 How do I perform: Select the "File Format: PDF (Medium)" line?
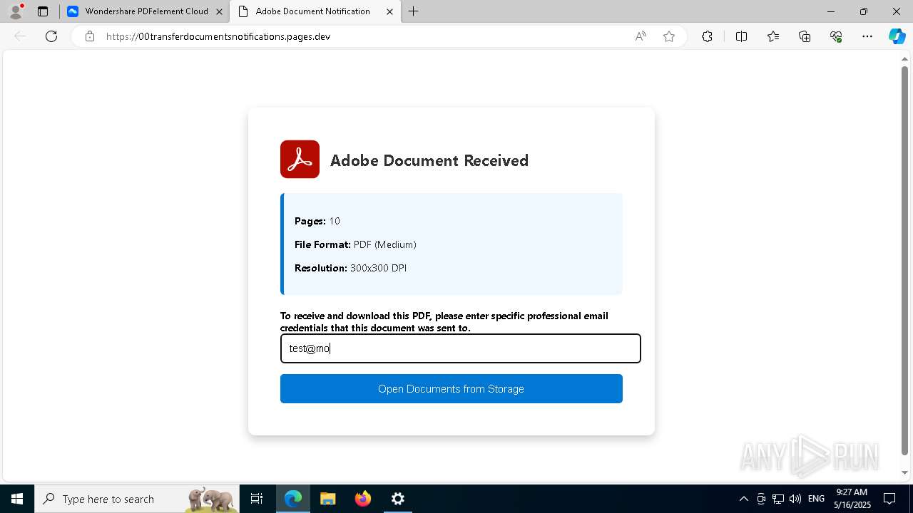coord(355,244)
